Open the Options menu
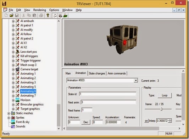The width and height of the screenshot is (189, 139). (x=54, y=10)
